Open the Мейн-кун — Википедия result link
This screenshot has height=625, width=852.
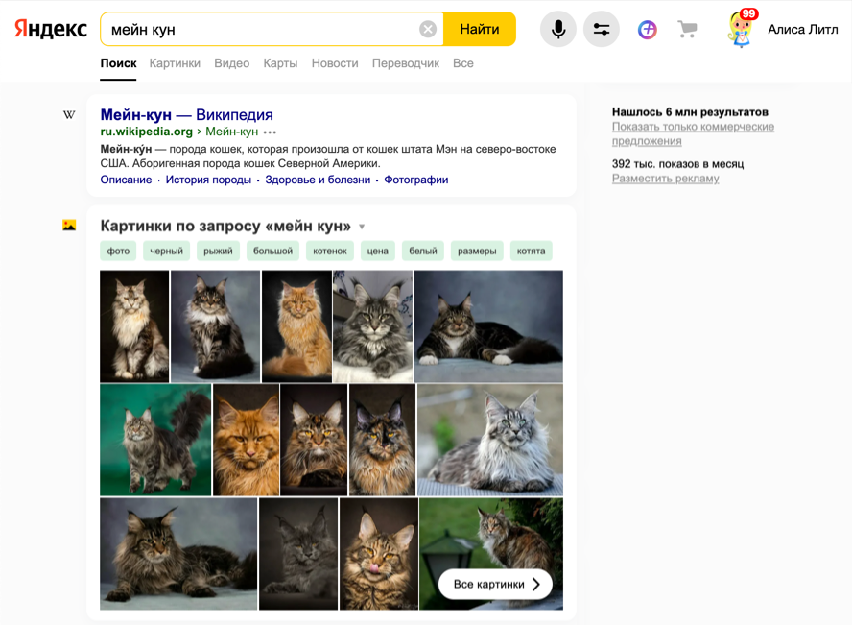186,115
